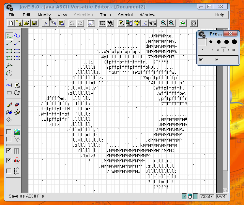This screenshot has width=244, height=205.
Task: Select the polyline curve tool
Action: coord(9,66)
